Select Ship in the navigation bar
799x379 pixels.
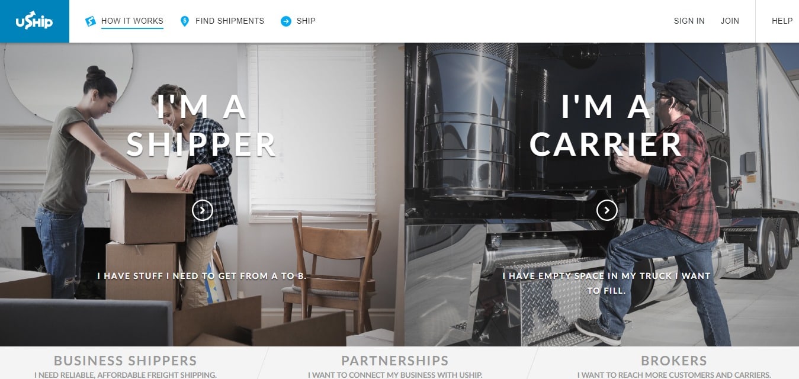tap(306, 21)
